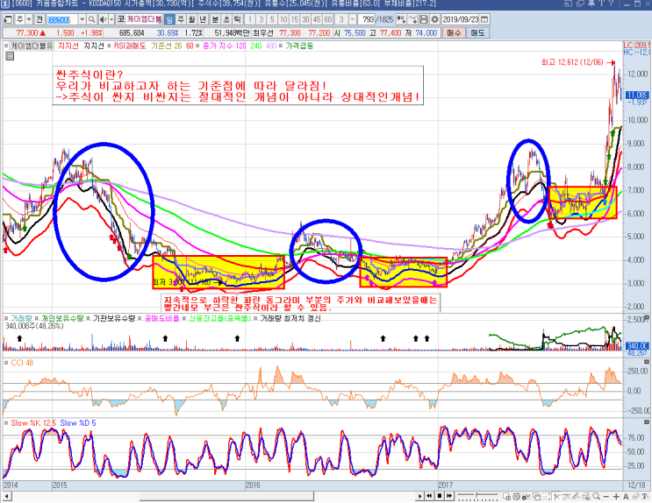Click the 2019/09/23 date field
The image size is (652, 503).
(x=461, y=19)
